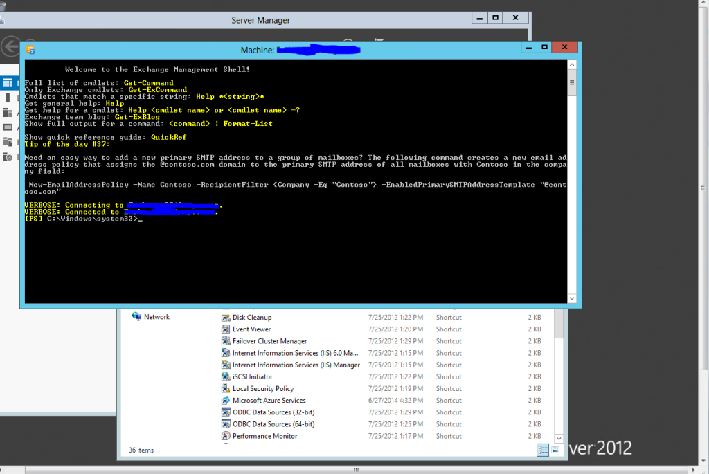Click the Local Security Policy icon
Image resolution: width=709 pixels, height=474 pixels.
(226, 389)
